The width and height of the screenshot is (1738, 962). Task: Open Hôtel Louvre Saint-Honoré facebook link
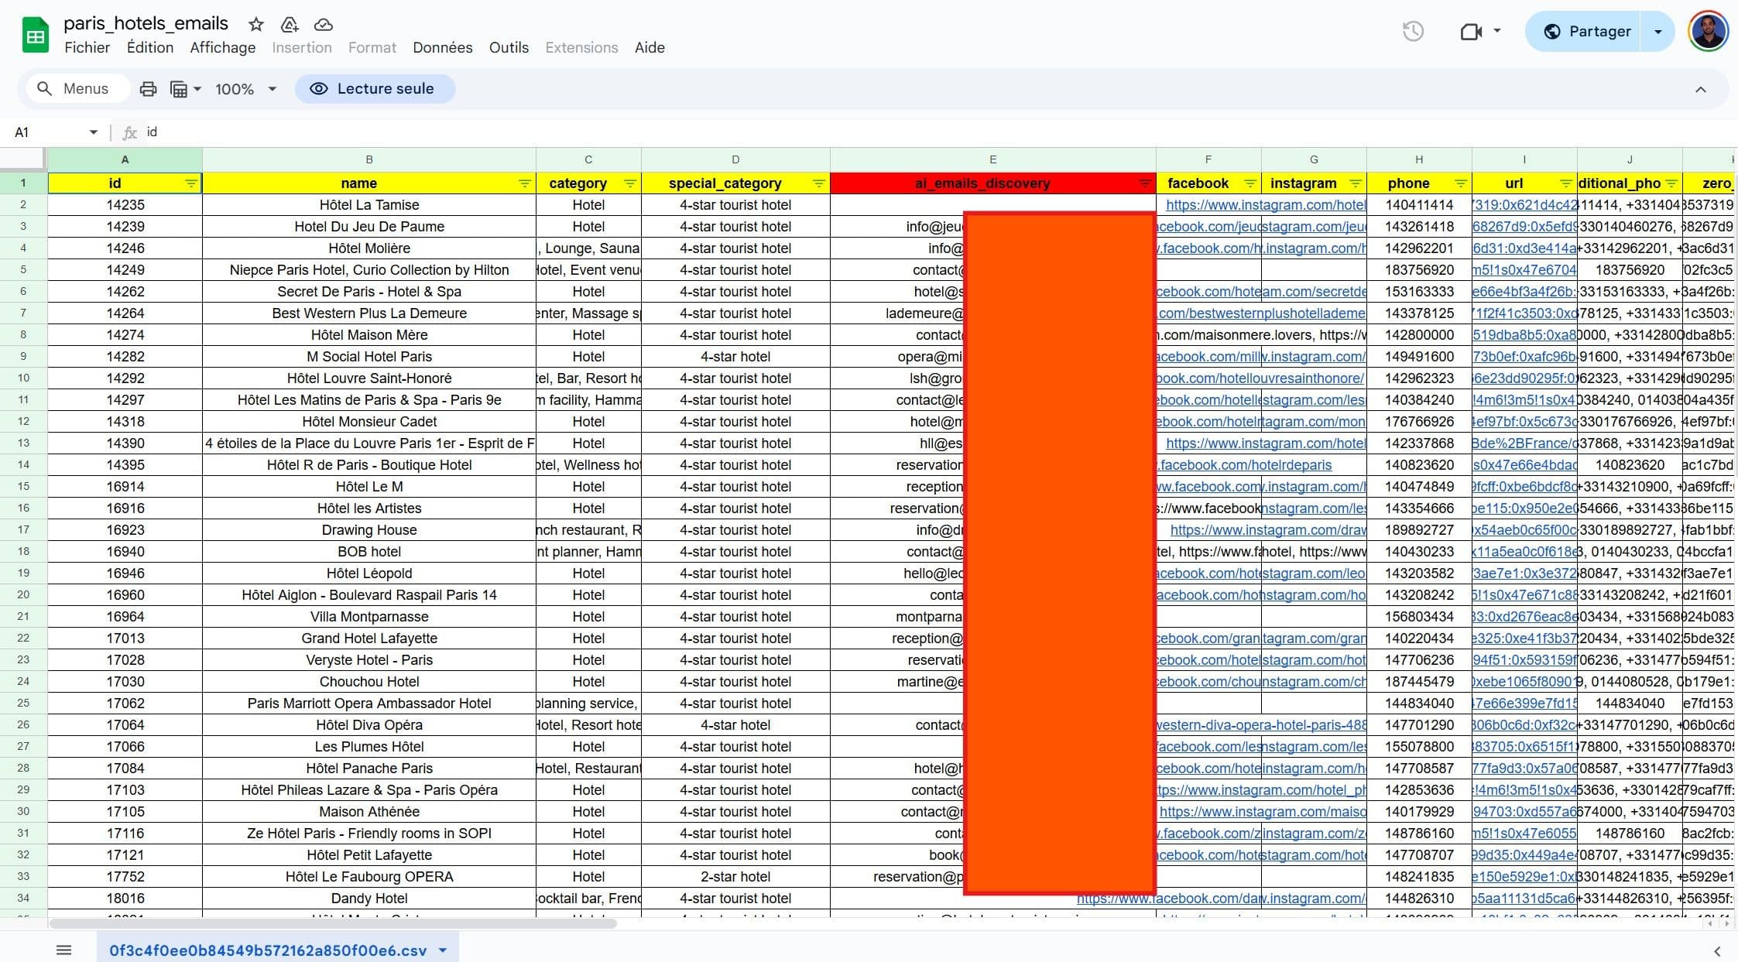tap(1260, 378)
